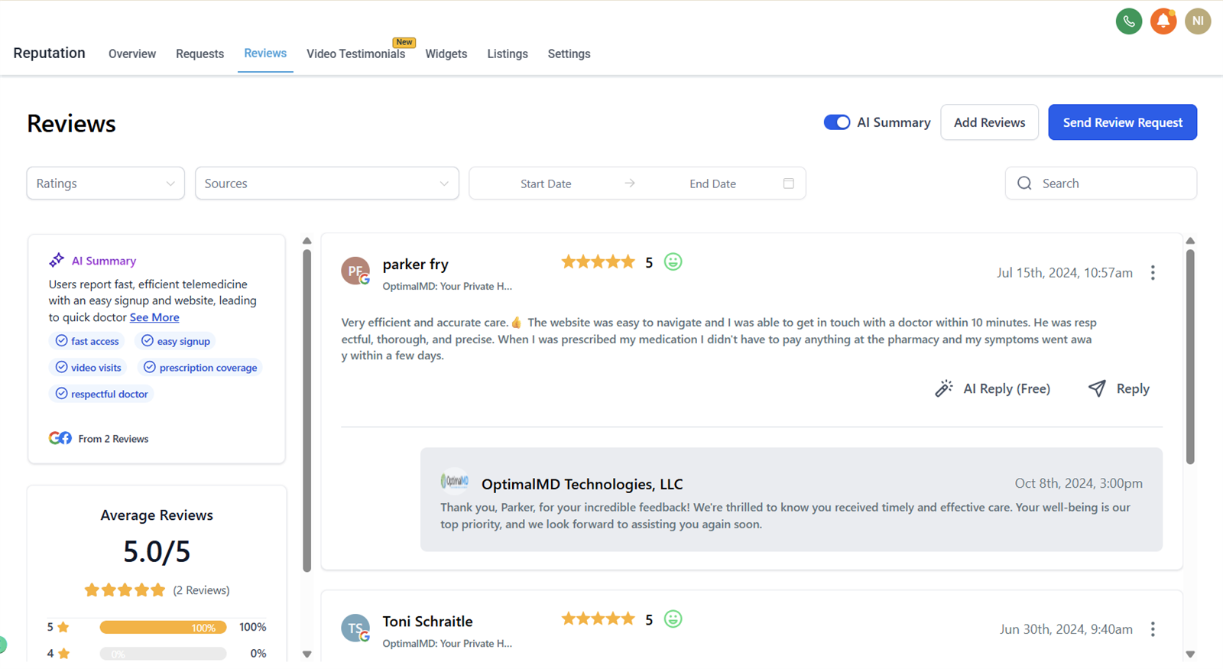
Task: Click the 4-star 0% progress bar
Action: [163, 654]
